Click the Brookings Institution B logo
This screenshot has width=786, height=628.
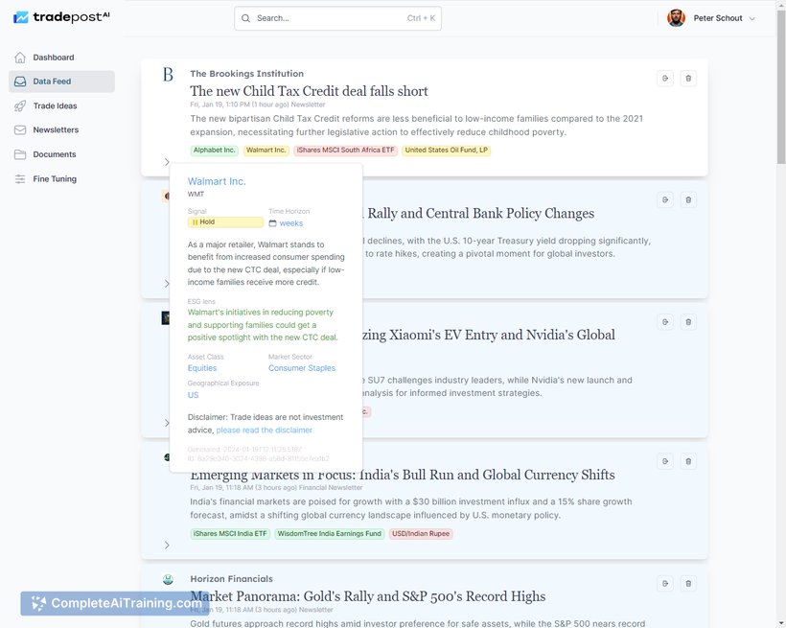coord(168,75)
